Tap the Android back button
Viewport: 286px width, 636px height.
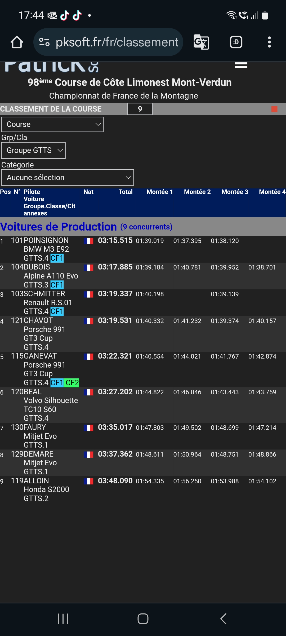click(223, 619)
